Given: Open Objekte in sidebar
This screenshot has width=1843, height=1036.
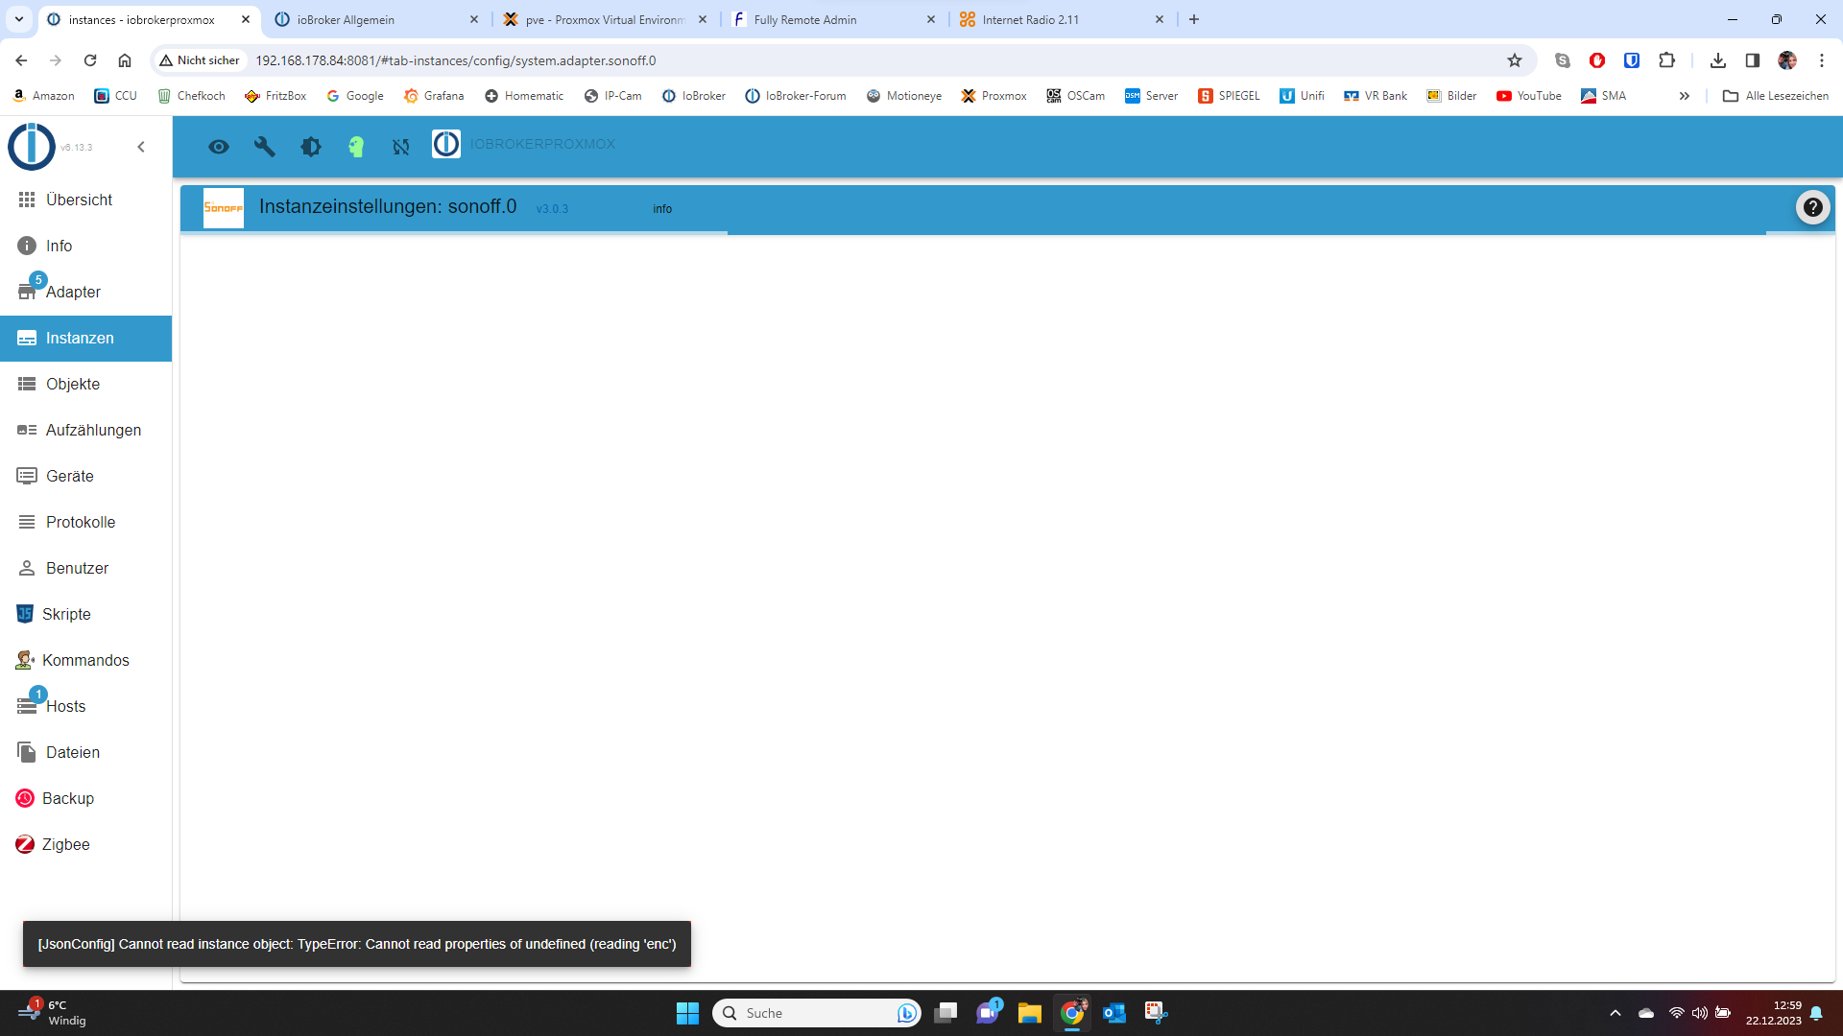Looking at the screenshot, I should [x=86, y=384].
